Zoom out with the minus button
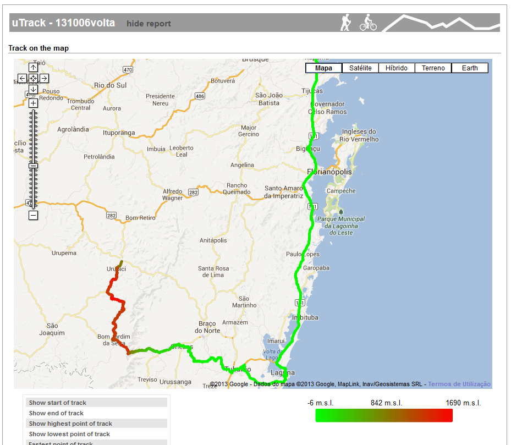This screenshot has height=445, width=511. click(33, 215)
